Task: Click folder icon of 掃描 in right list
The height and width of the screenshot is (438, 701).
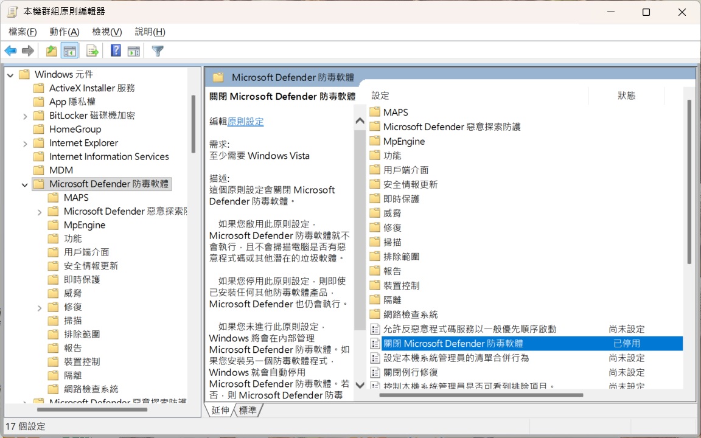Action: point(375,242)
